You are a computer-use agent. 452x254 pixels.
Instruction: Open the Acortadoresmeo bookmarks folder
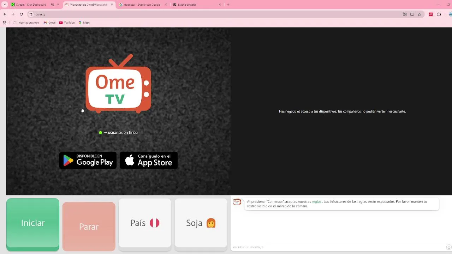(26, 23)
